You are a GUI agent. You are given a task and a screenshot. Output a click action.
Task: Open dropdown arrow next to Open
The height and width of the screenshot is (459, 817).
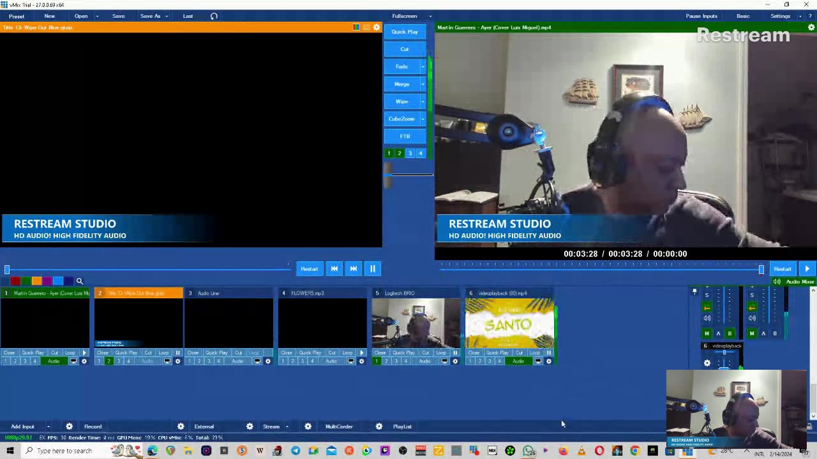click(97, 16)
